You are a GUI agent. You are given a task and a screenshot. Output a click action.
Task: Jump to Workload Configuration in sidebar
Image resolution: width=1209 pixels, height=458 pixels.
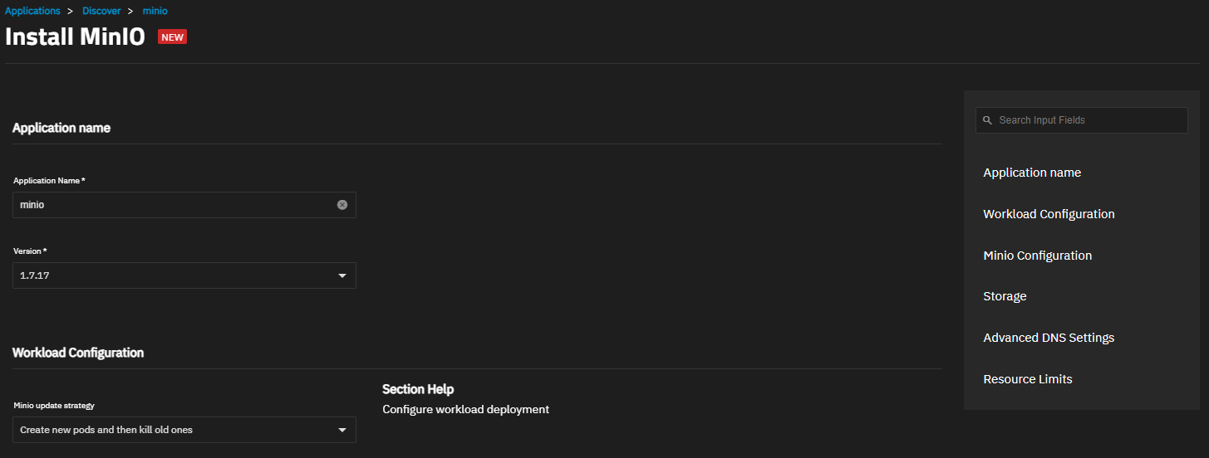pyautogui.click(x=1049, y=214)
